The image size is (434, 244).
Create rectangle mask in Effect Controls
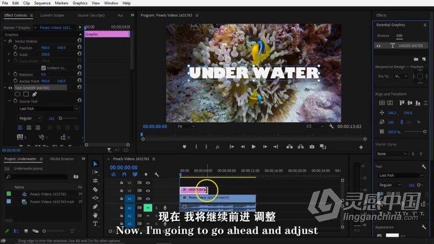coord(26,94)
